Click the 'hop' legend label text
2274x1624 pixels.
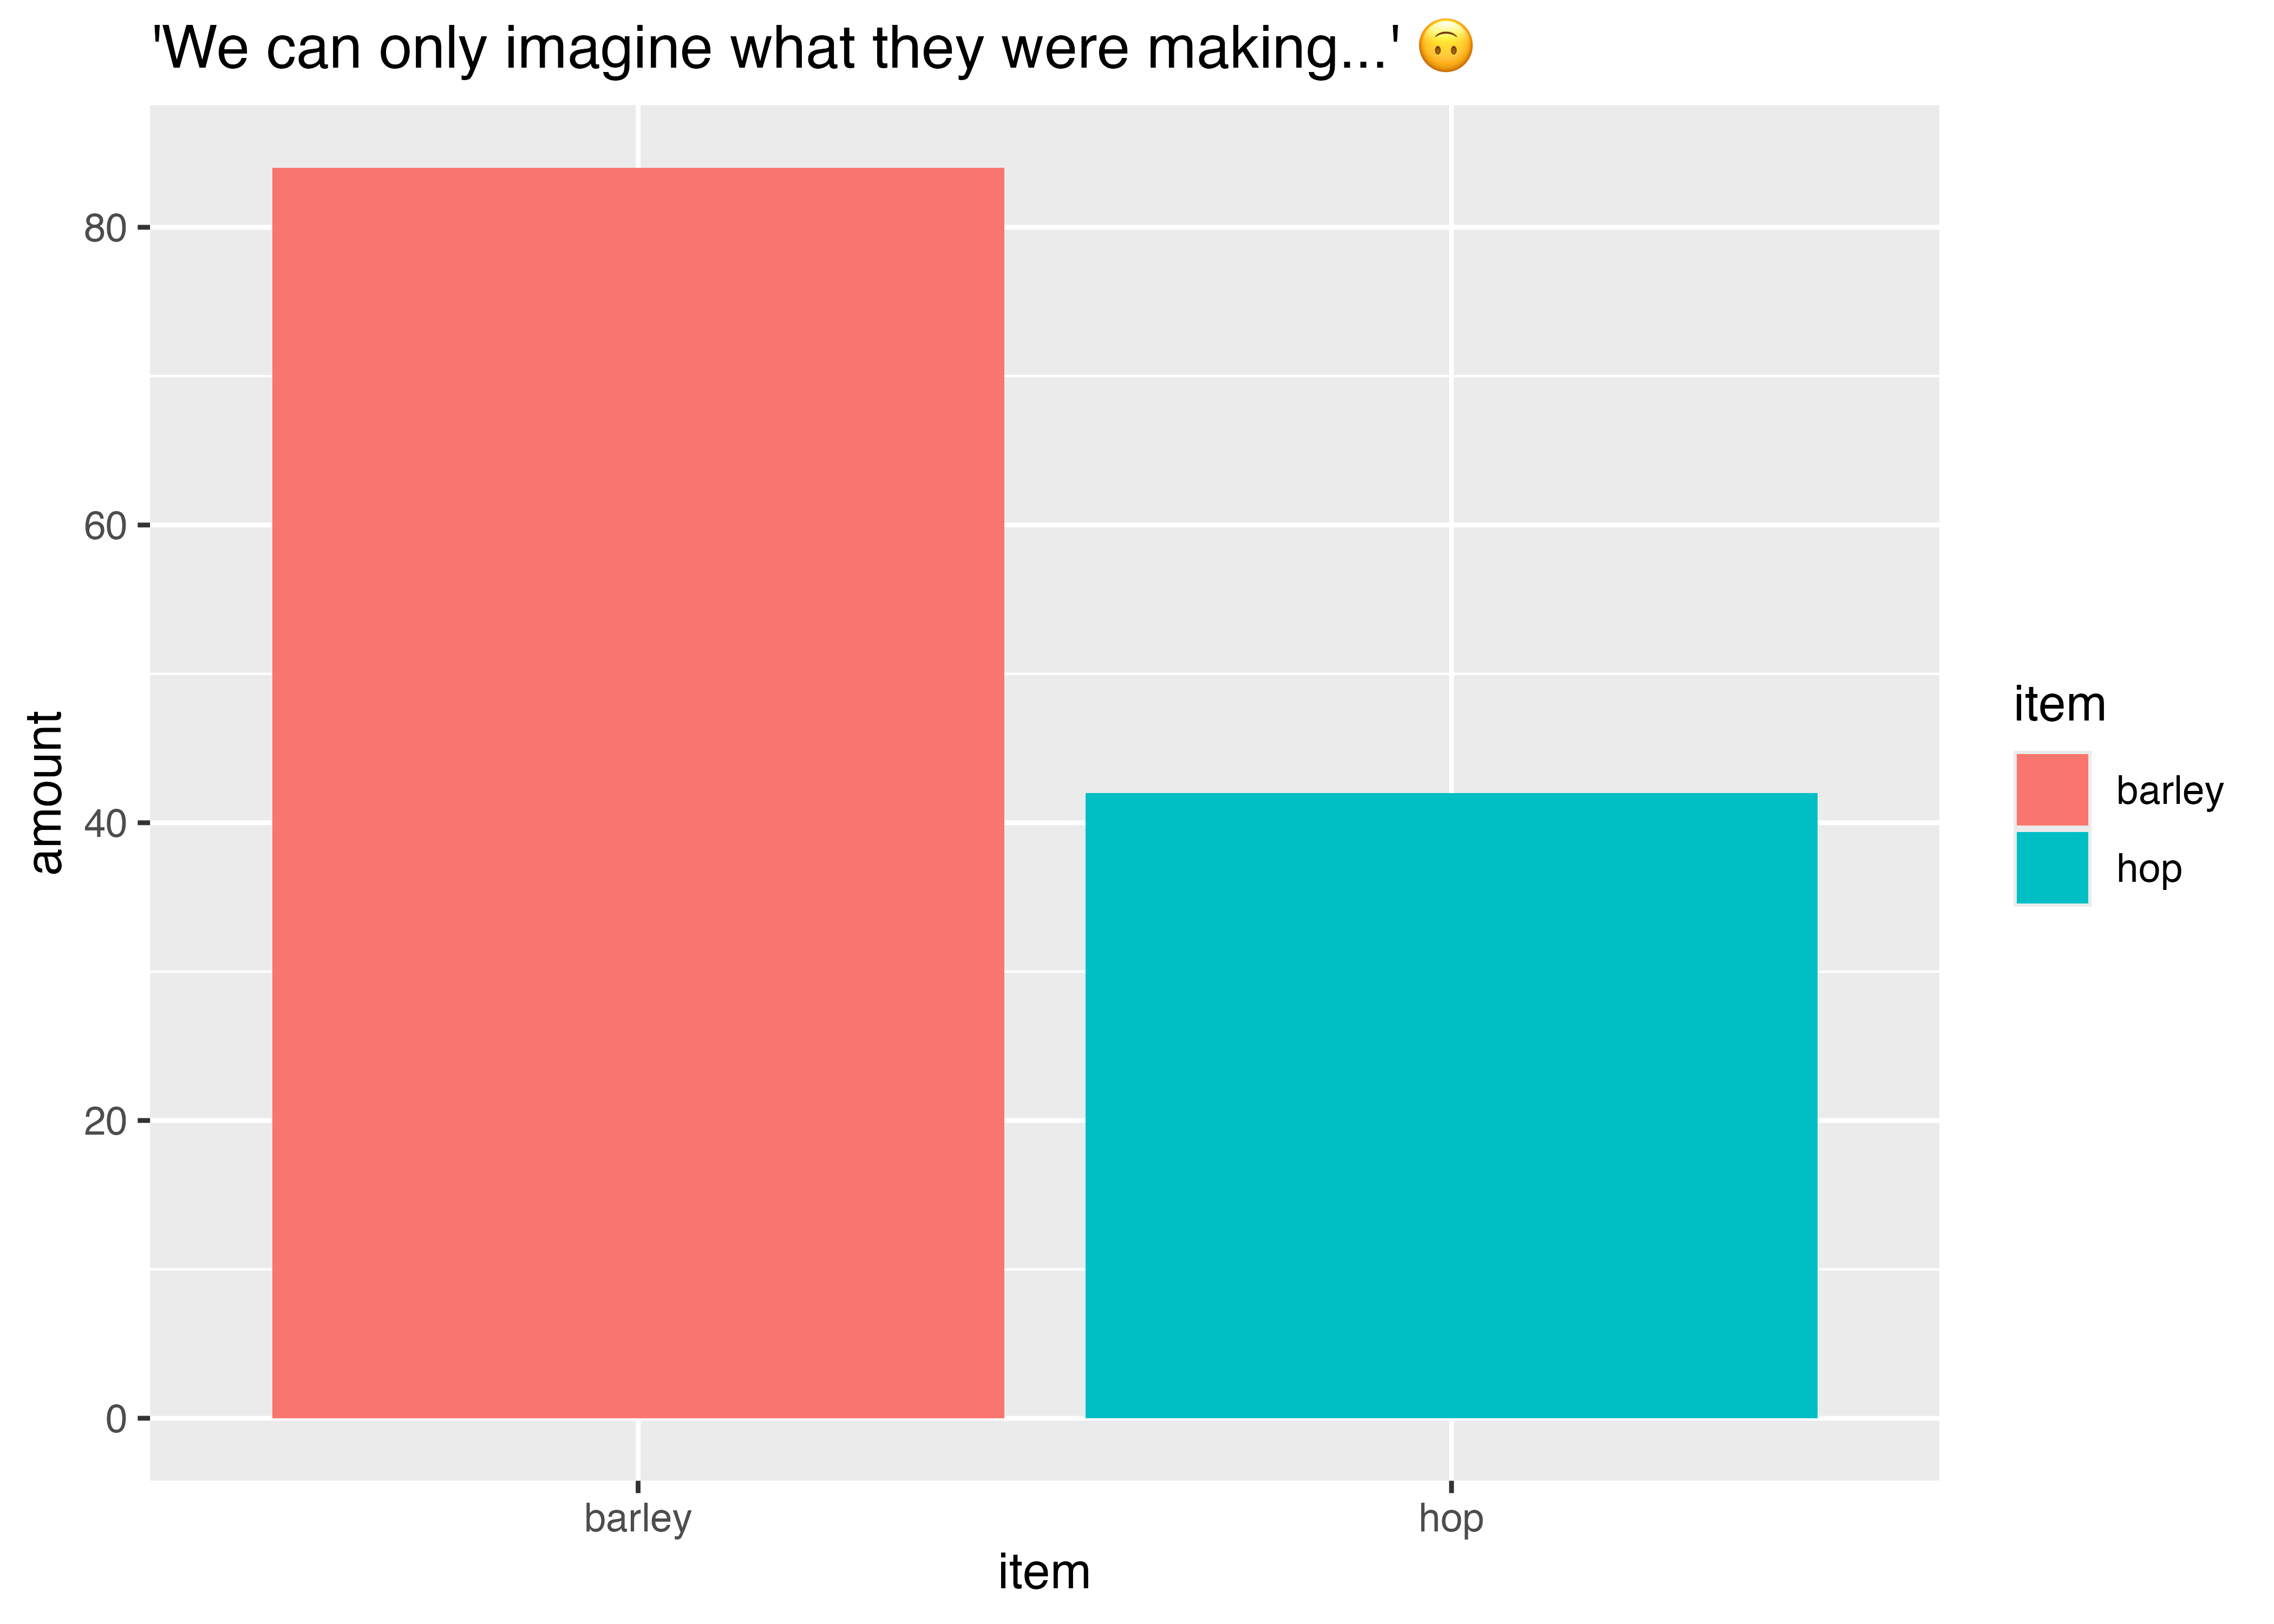2148,869
